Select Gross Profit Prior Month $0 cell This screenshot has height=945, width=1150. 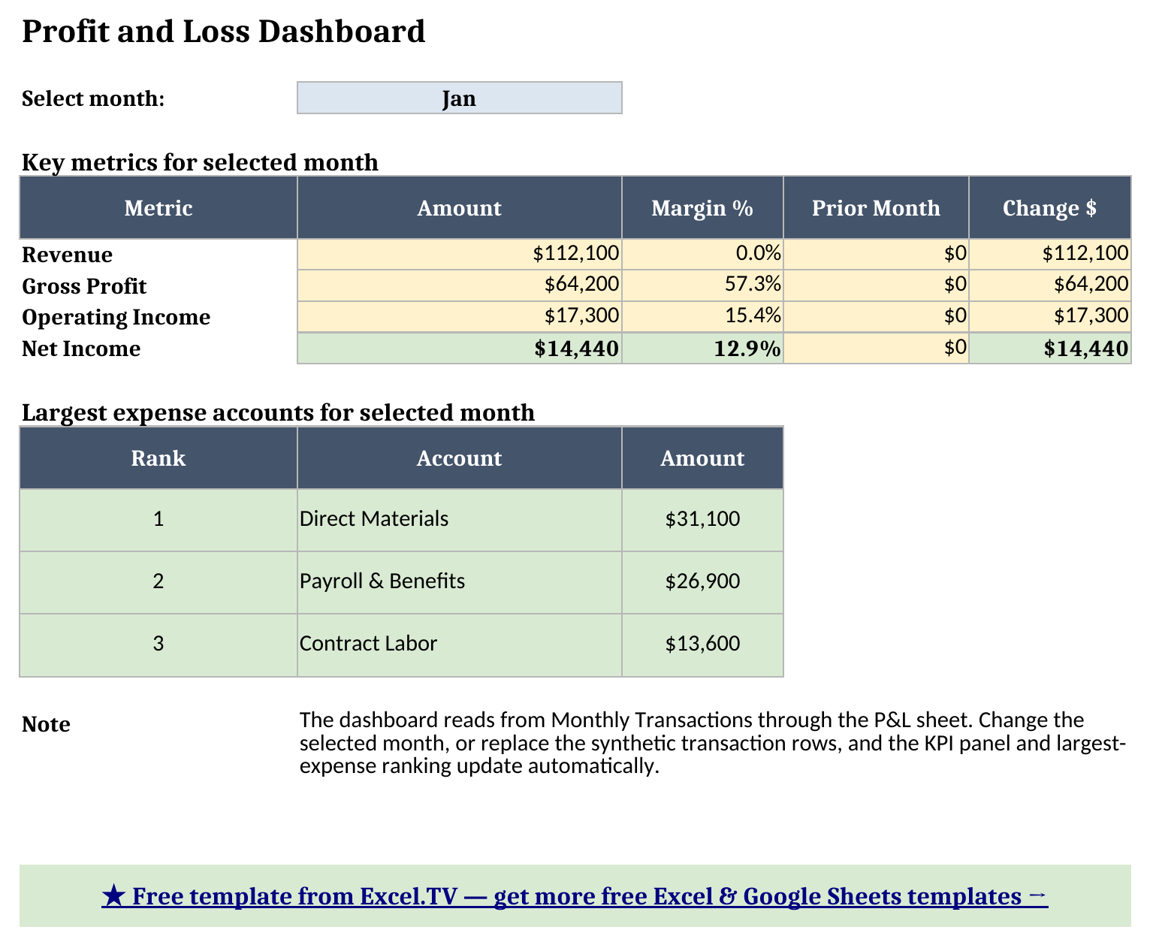point(876,285)
